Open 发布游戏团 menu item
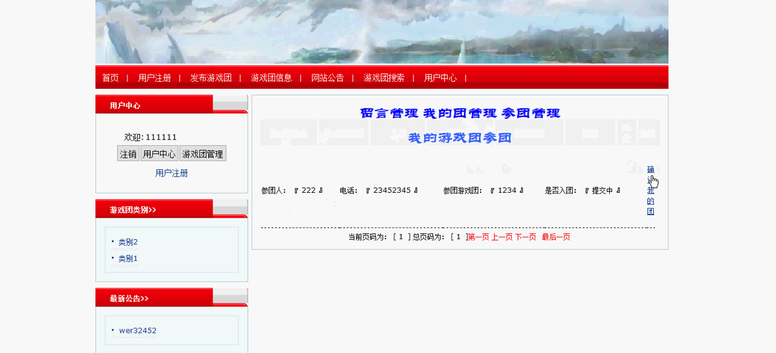This screenshot has width=776, height=353. 211,78
